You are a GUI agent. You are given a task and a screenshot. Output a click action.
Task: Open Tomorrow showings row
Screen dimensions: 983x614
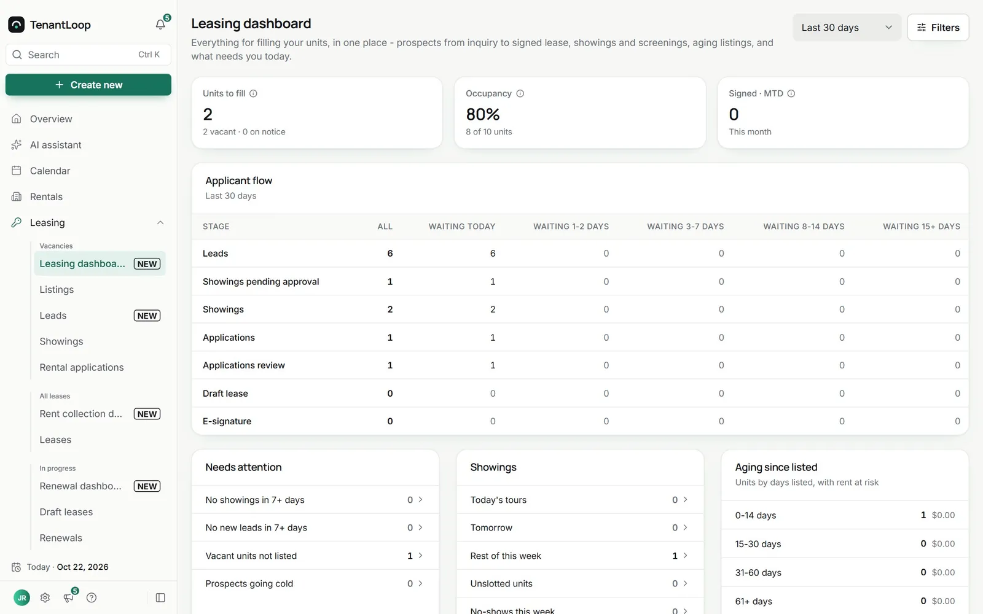coord(580,527)
